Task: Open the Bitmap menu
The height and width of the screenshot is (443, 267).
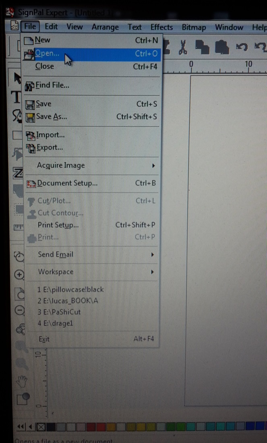Action: (x=194, y=28)
